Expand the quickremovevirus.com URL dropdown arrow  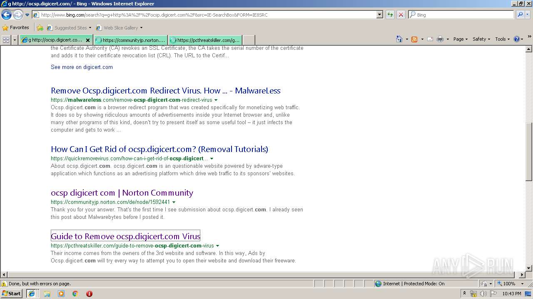pos(212,159)
